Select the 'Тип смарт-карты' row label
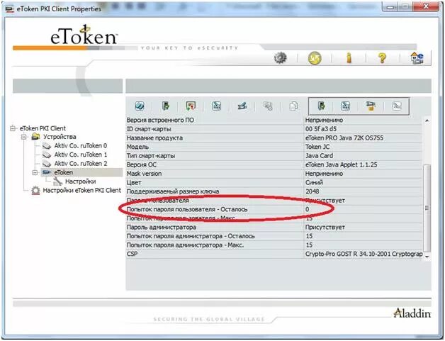Viewport: 445px width, 341px height. pyautogui.click(x=151, y=156)
